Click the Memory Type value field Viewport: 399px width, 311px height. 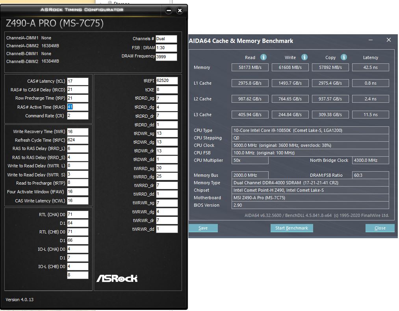click(x=310, y=183)
